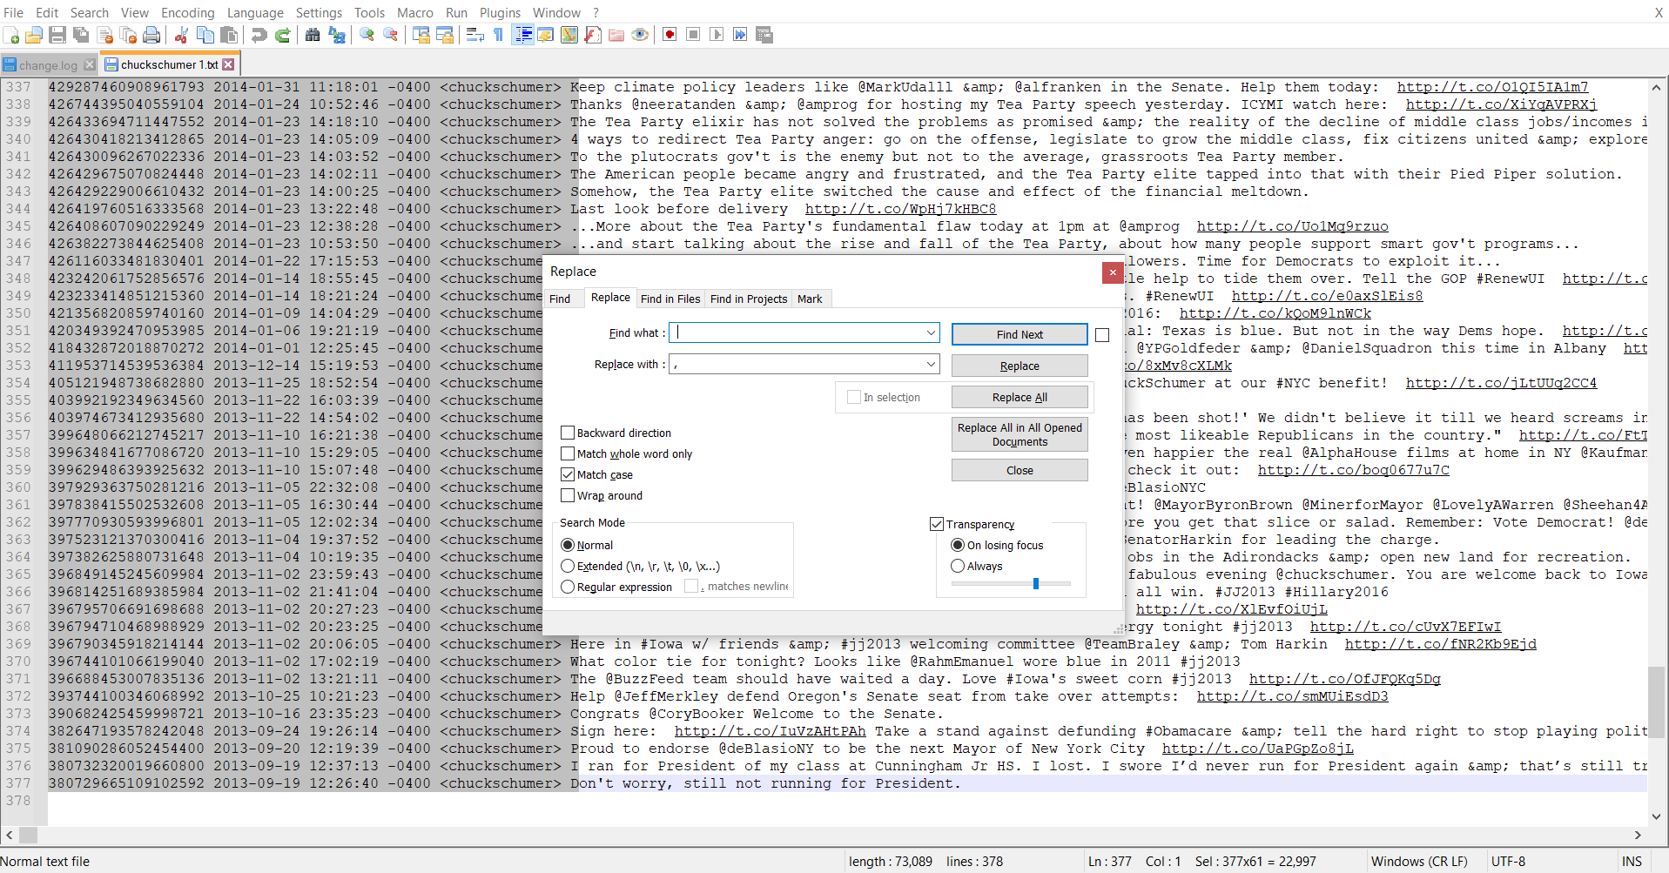Switch to Find in Files tab

pos(670,299)
